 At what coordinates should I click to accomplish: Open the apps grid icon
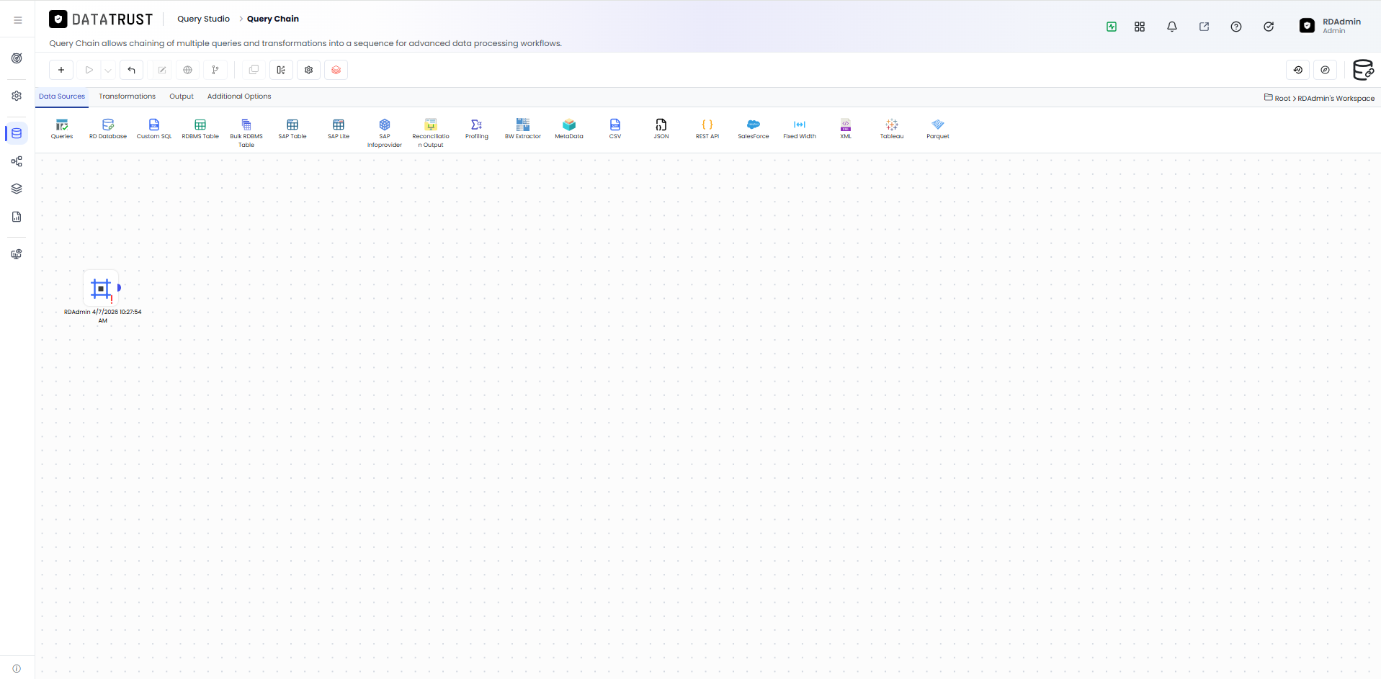[1140, 27]
